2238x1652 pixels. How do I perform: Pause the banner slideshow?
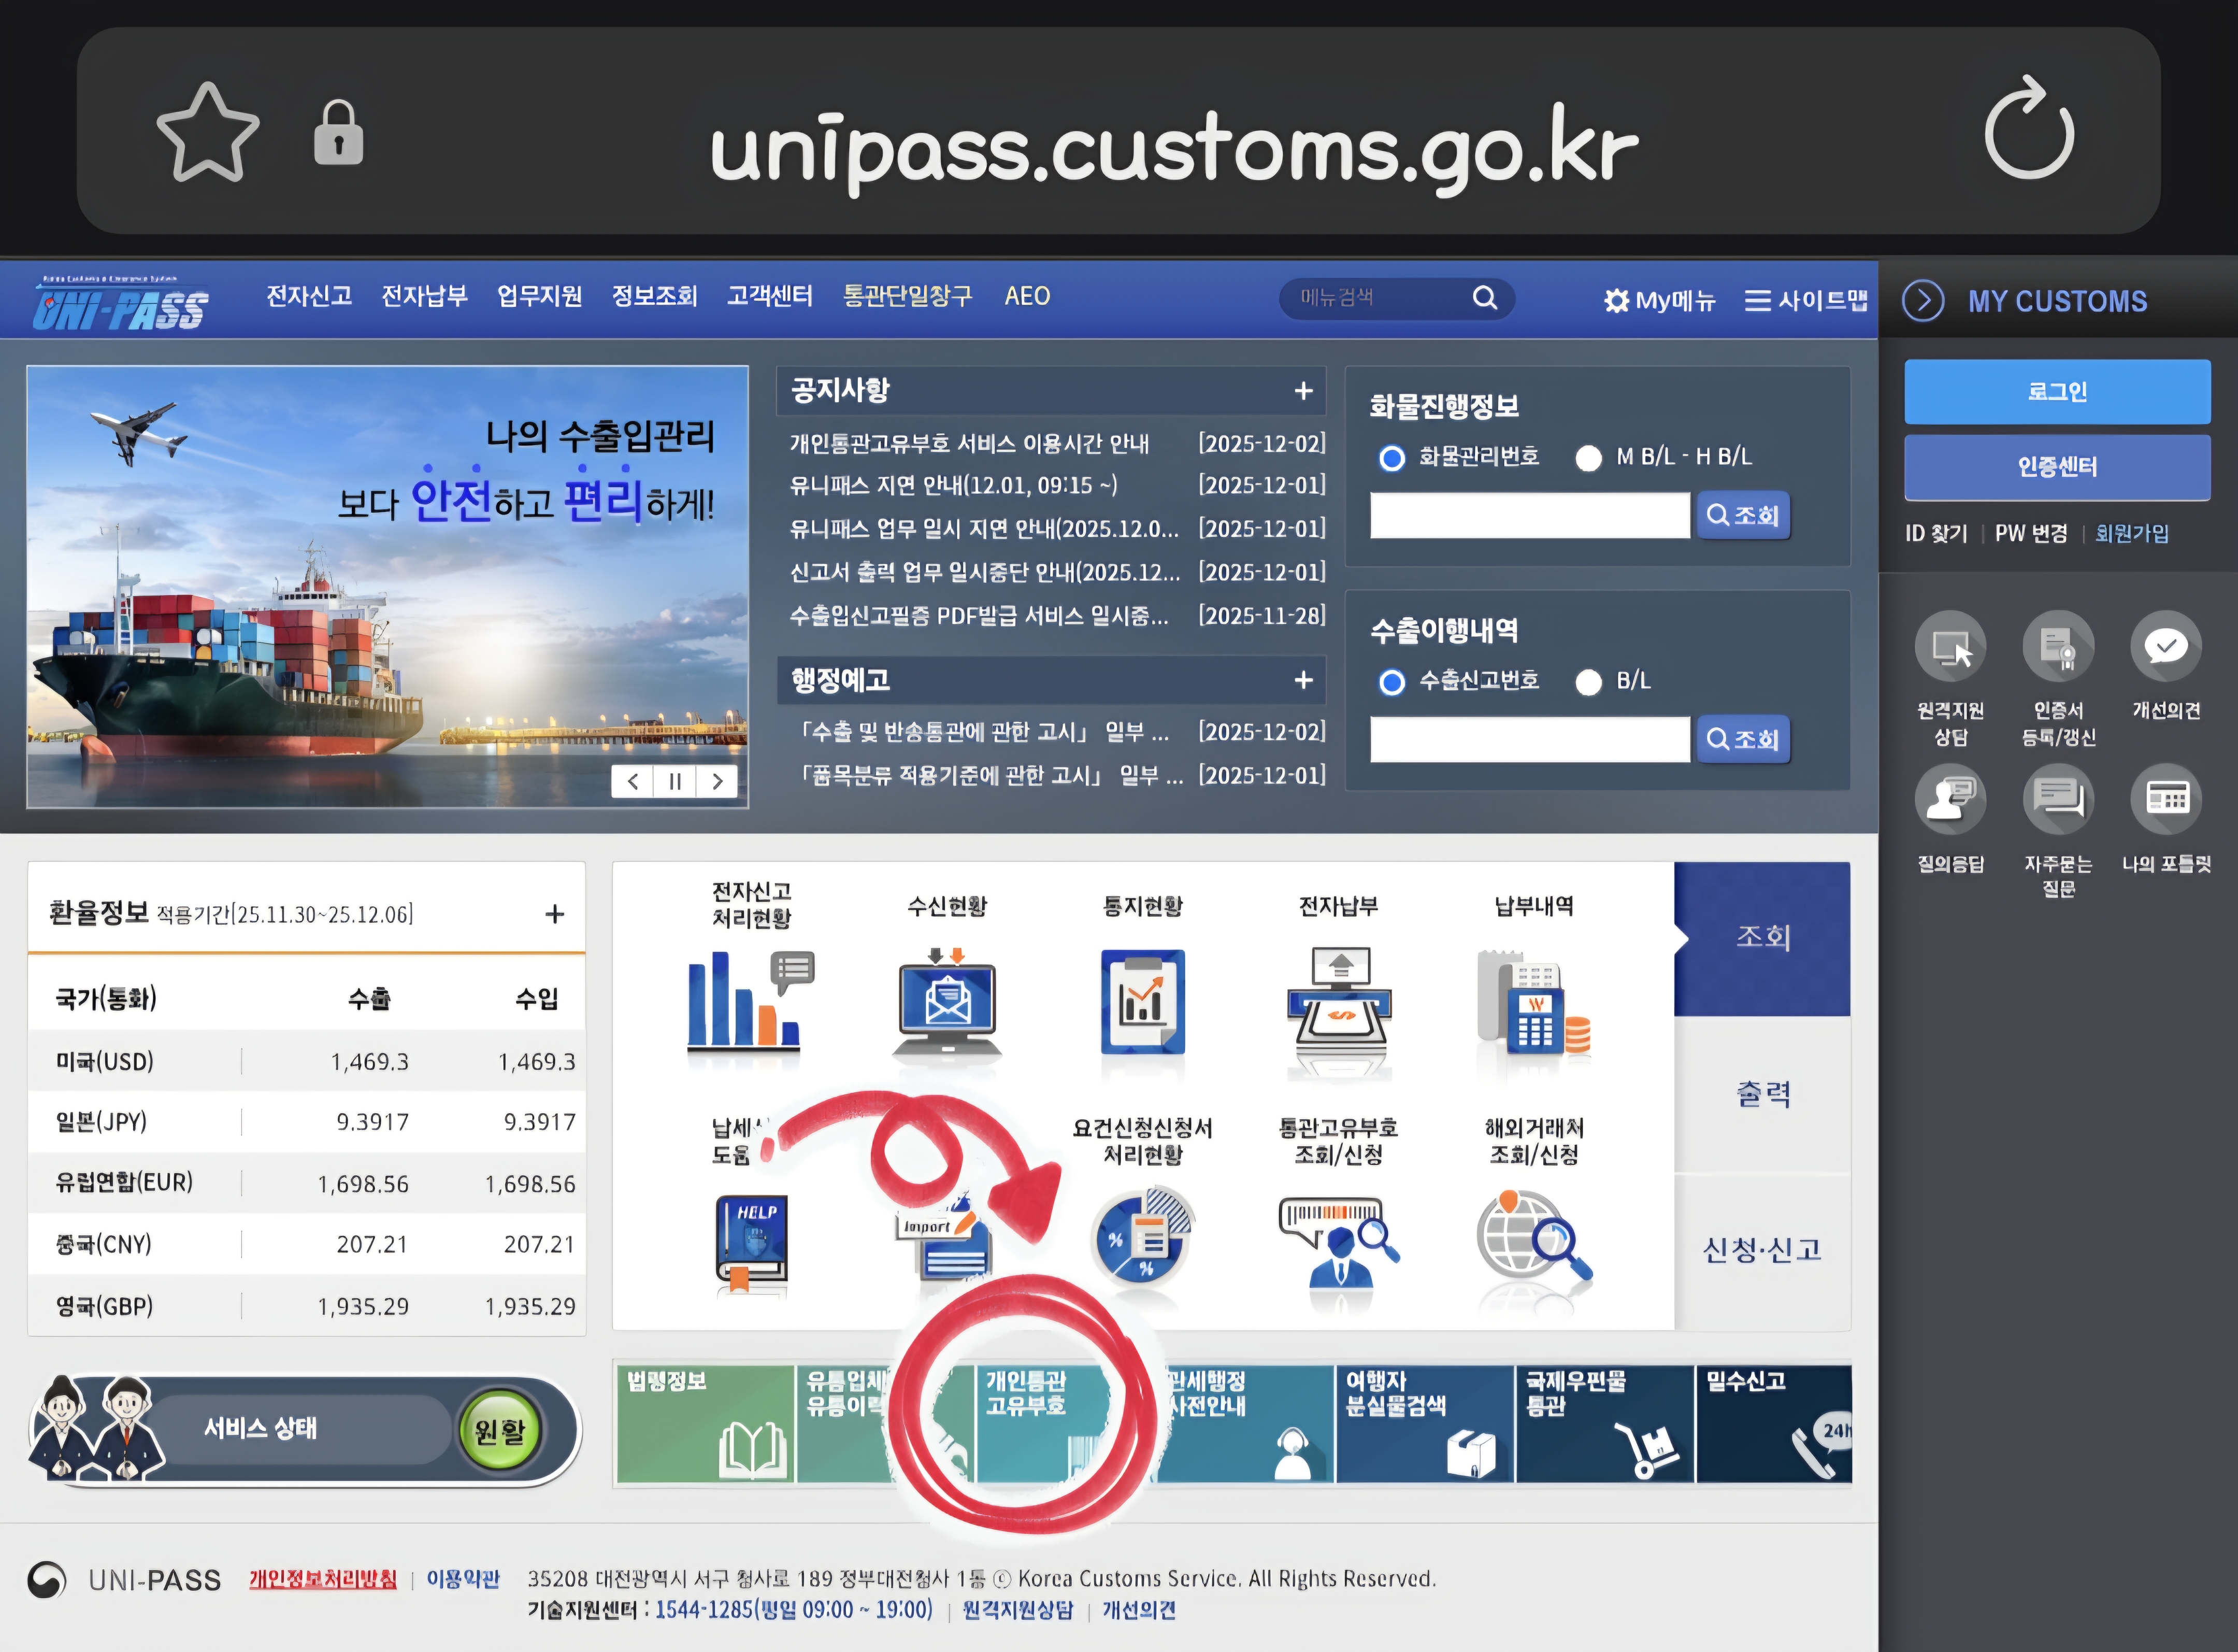point(675,782)
